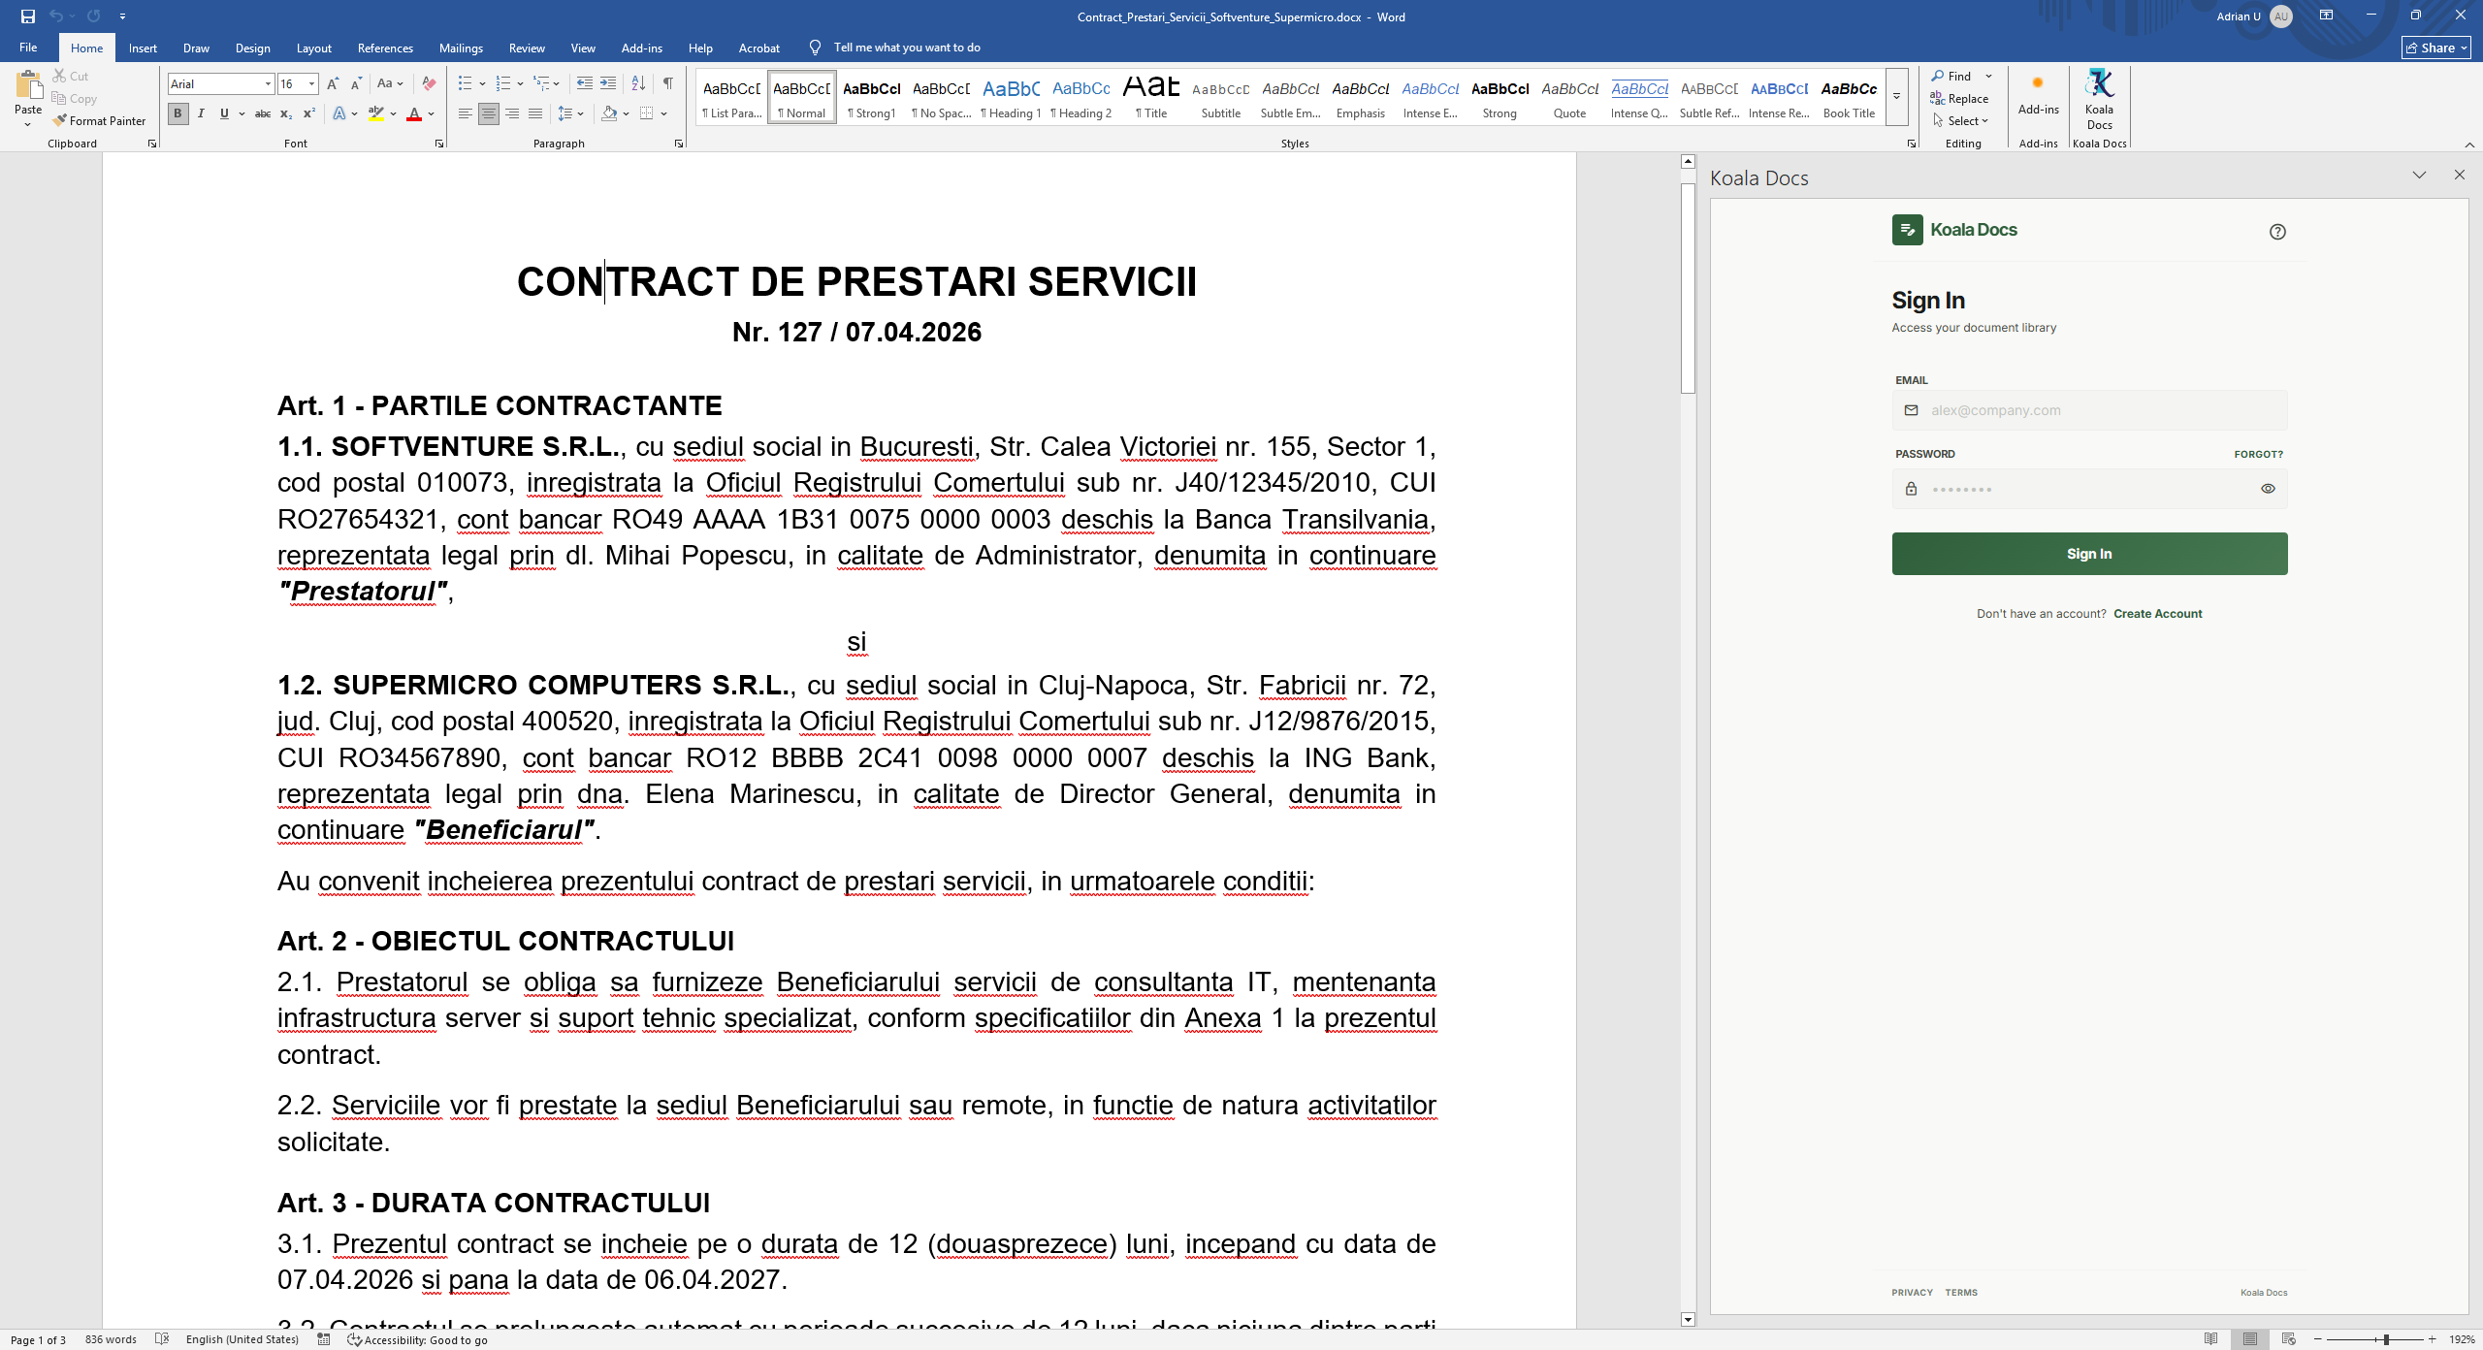
Task: Toggle bold formatting
Action: click(177, 113)
